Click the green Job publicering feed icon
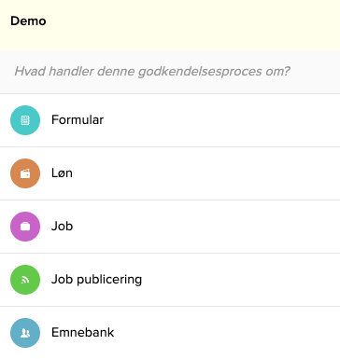The height and width of the screenshot is (359, 340). click(x=25, y=280)
